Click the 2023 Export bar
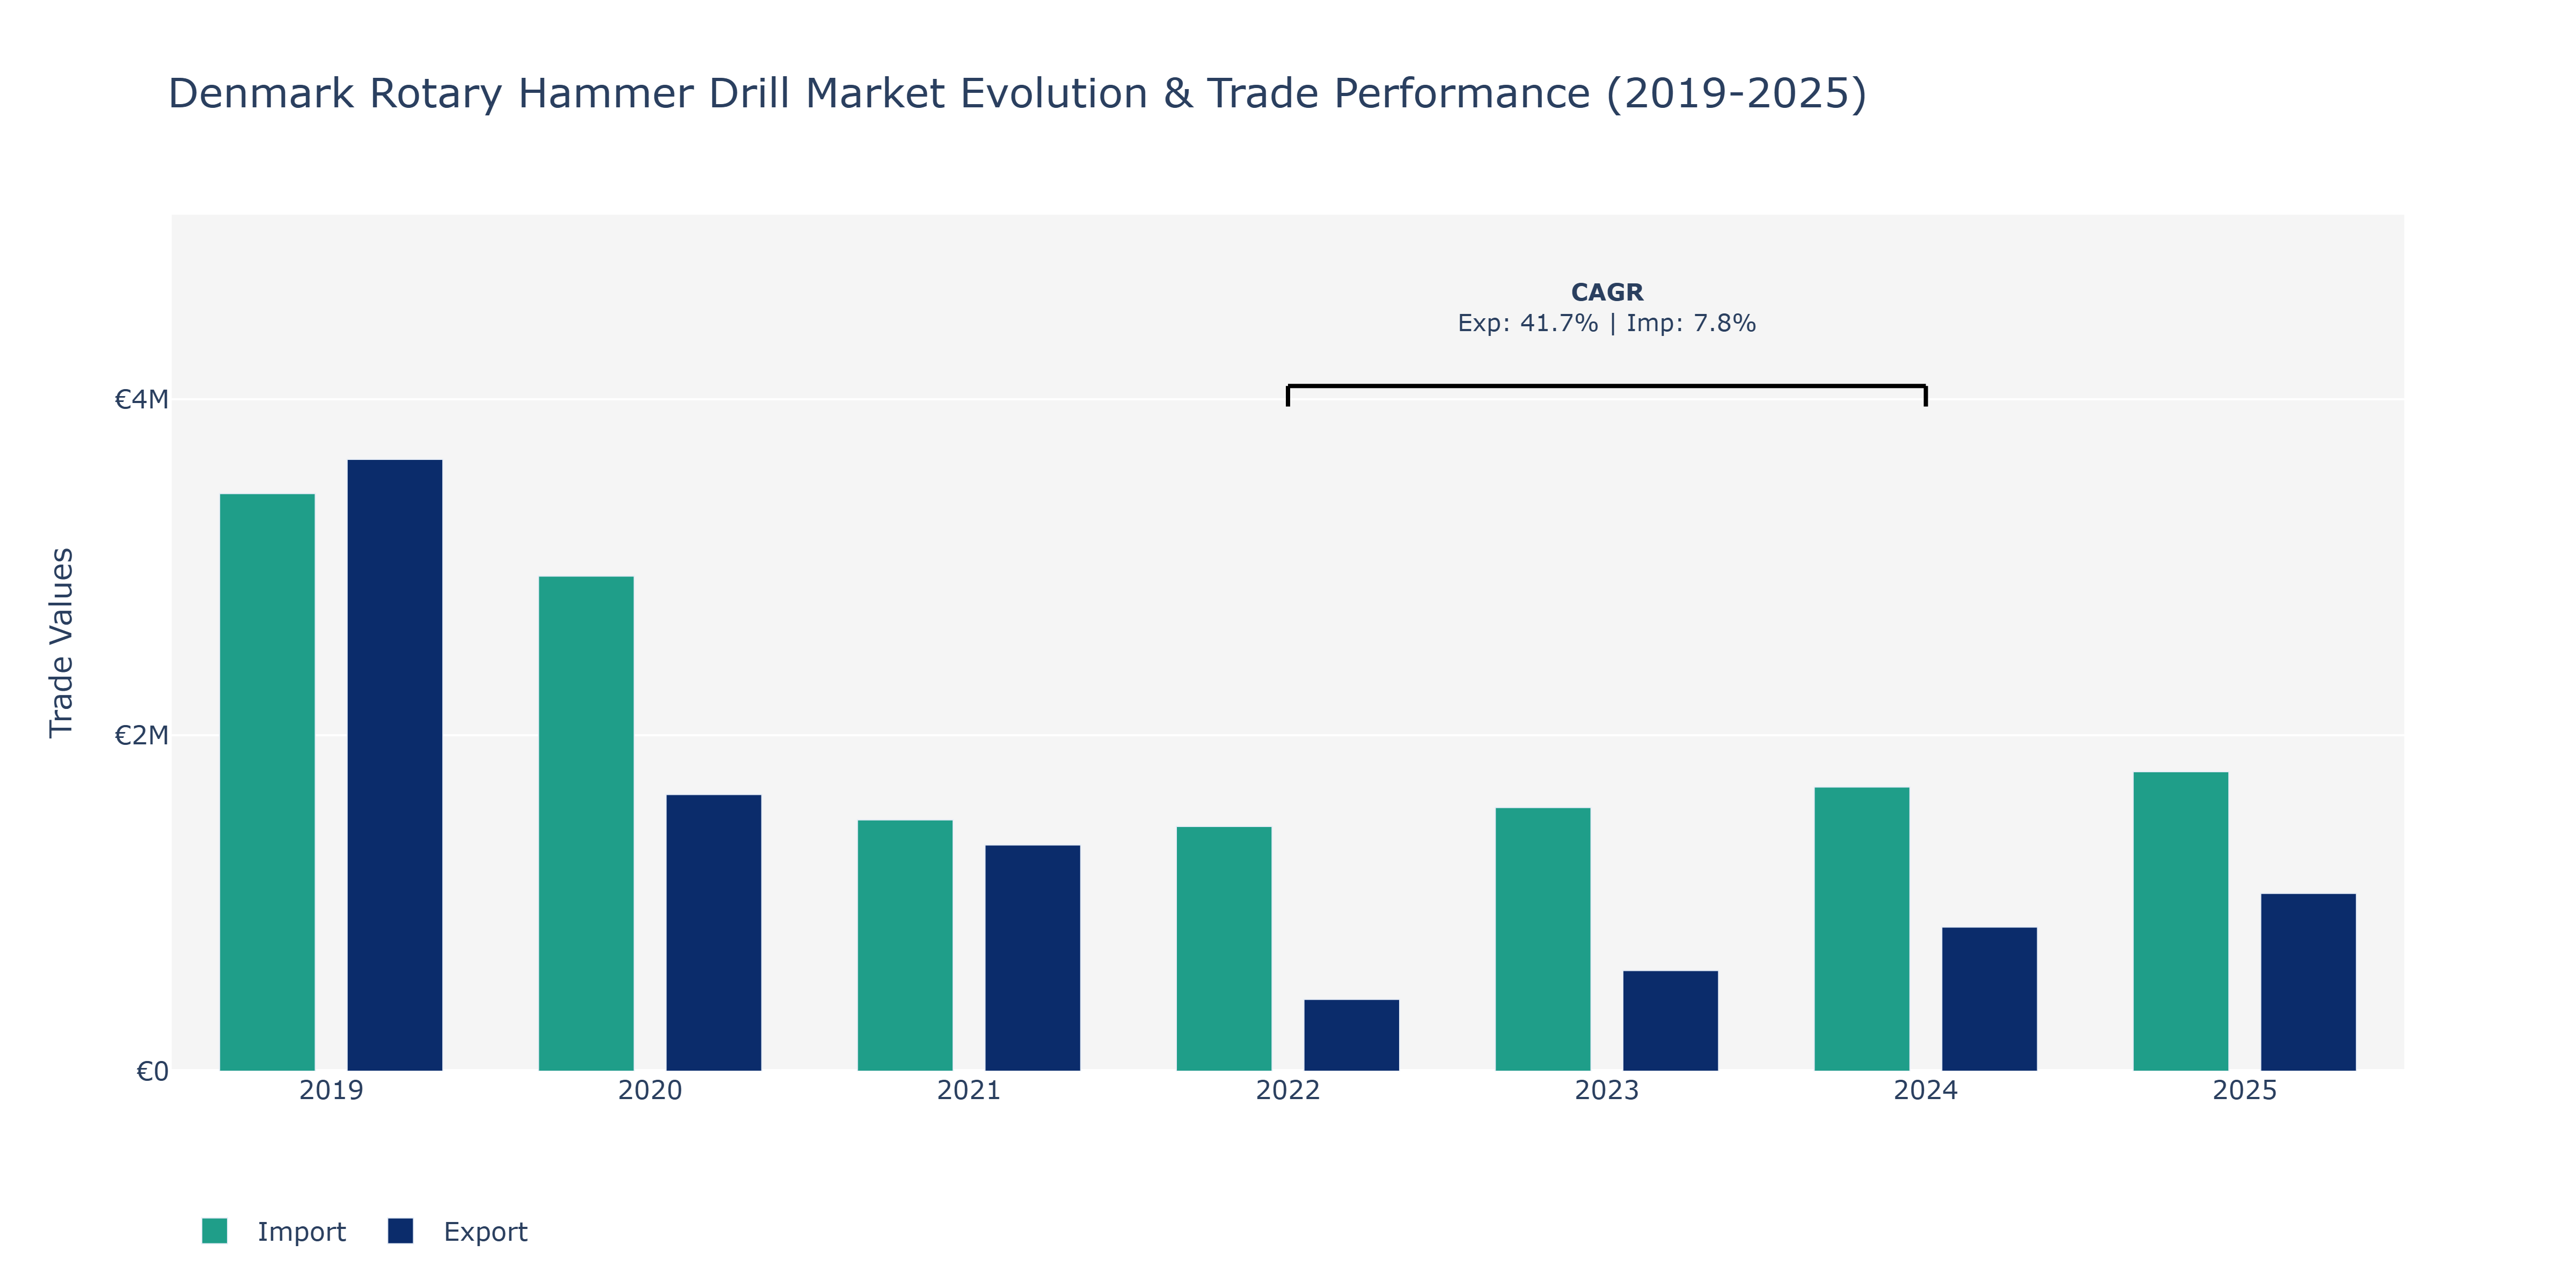Image resolution: width=2576 pixels, height=1288 pixels. pos(1671,1021)
